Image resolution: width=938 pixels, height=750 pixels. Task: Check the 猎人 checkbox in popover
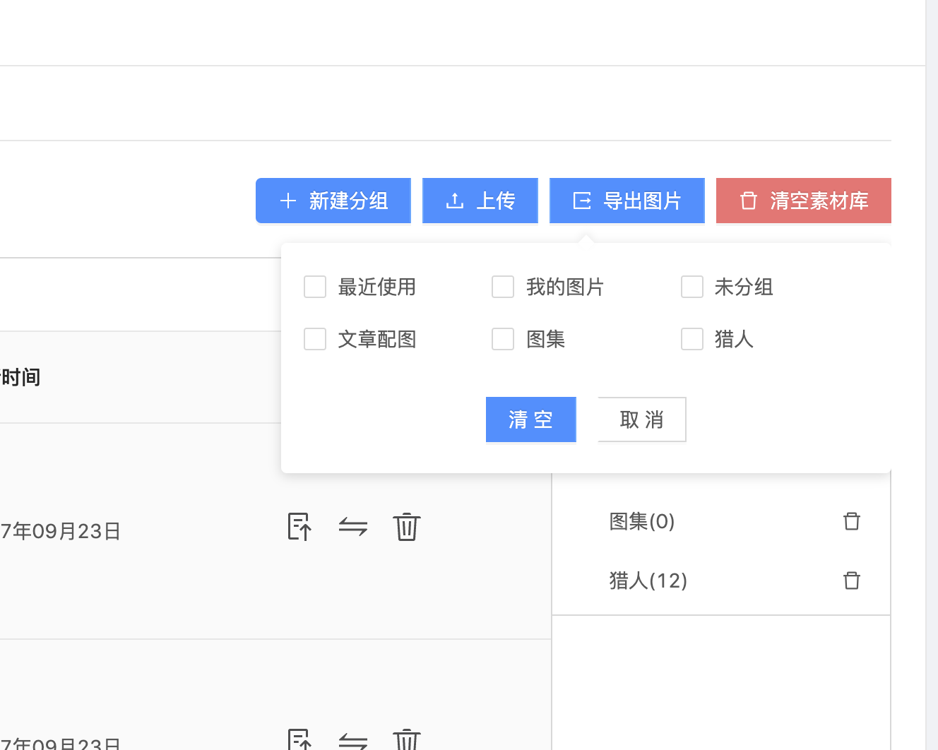tap(692, 339)
